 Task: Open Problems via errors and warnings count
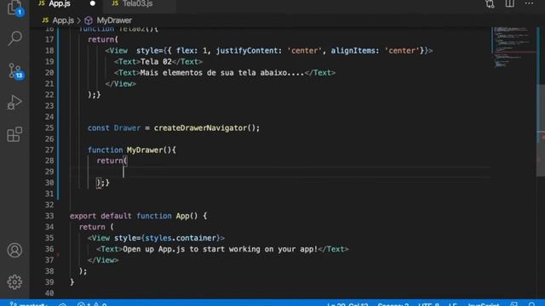coord(92,304)
